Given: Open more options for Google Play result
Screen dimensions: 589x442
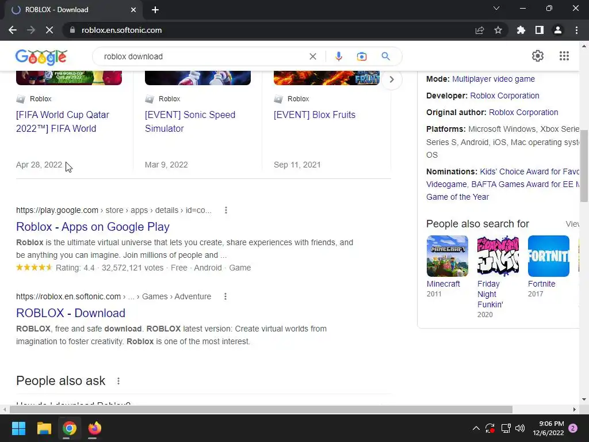Looking at the screenshot, I should (225, 210).
